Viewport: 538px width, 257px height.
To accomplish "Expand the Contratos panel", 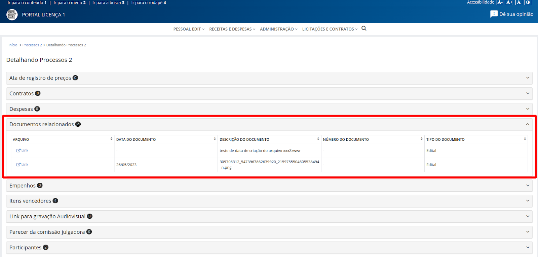I will click(269, 93).
